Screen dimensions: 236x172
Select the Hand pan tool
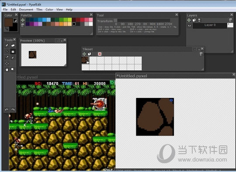pos(7,69)
